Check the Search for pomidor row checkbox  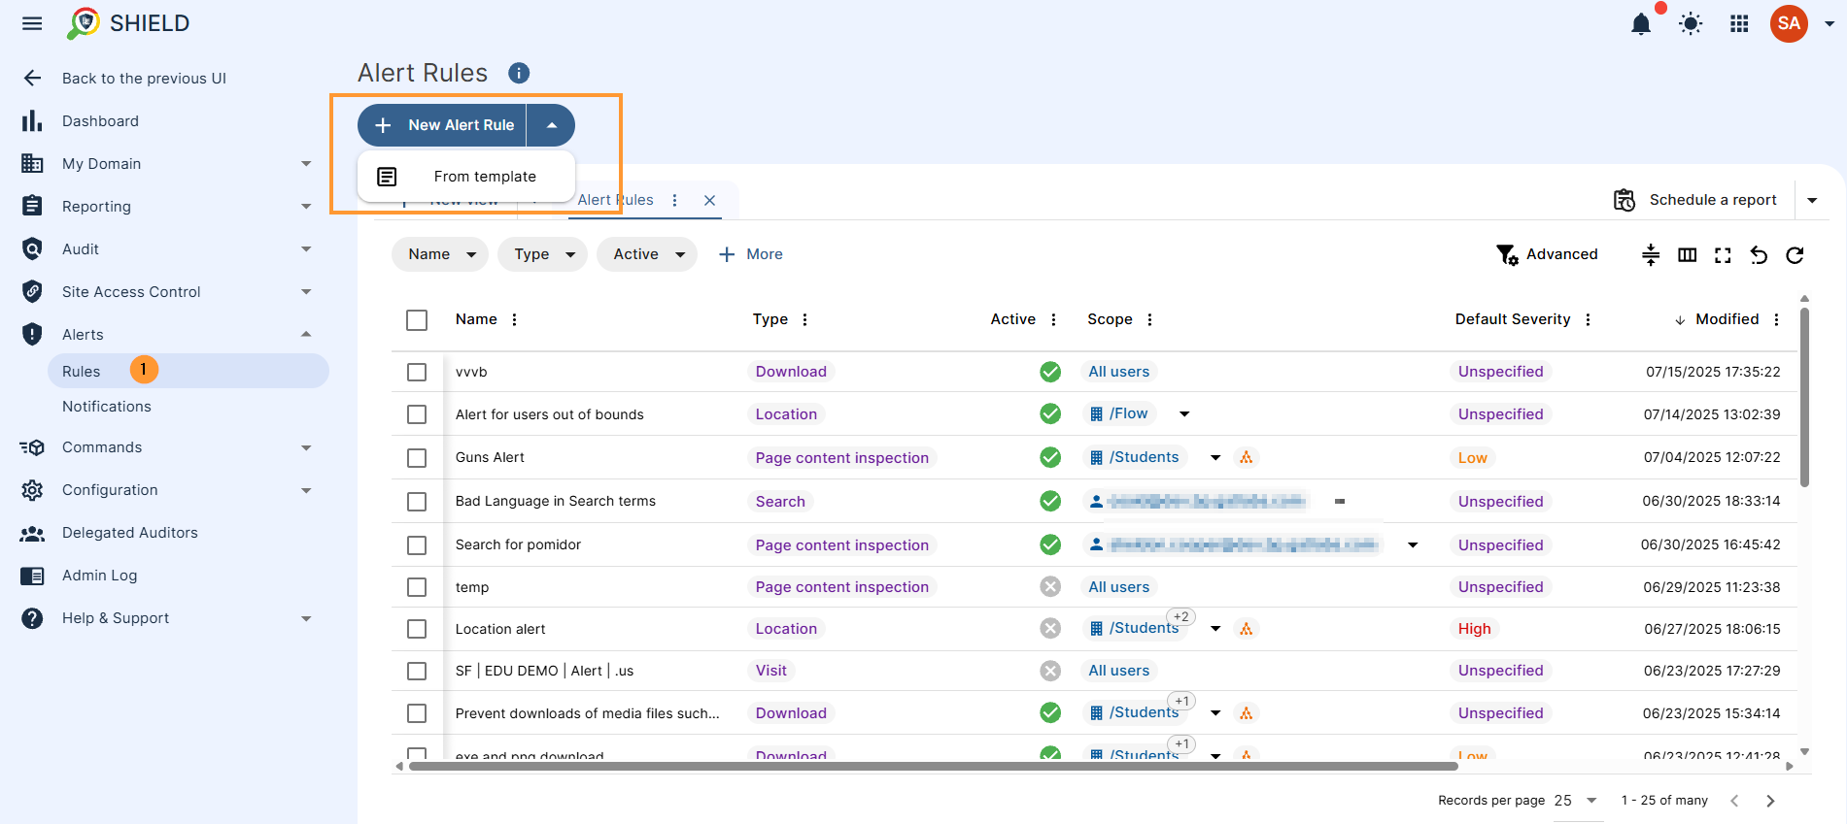pyautogui.click(x=417, y=545)
